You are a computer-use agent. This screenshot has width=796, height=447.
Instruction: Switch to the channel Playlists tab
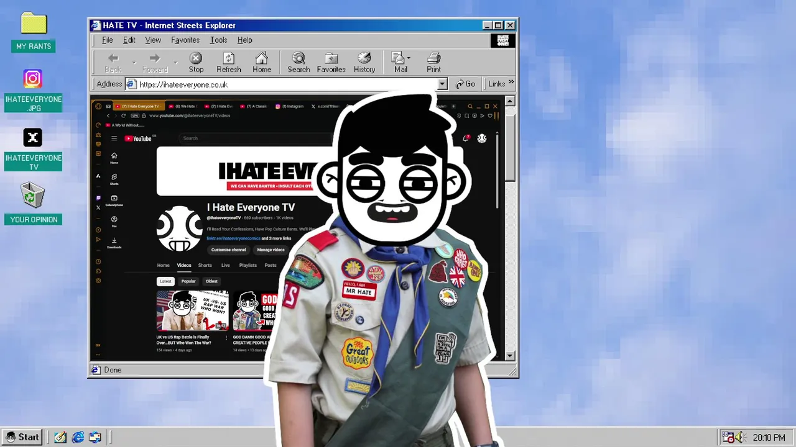tap(248, 265)
